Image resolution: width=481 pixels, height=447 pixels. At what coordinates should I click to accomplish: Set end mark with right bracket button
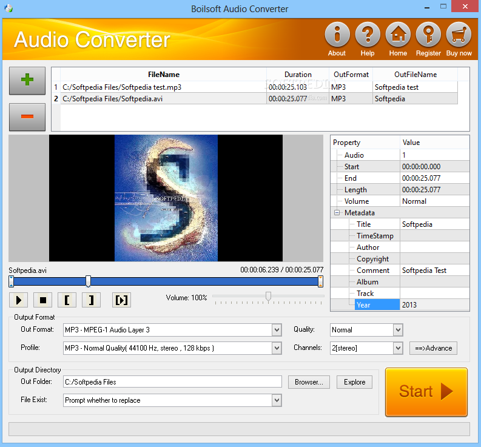pyautogui.click(x=91, y=300)
